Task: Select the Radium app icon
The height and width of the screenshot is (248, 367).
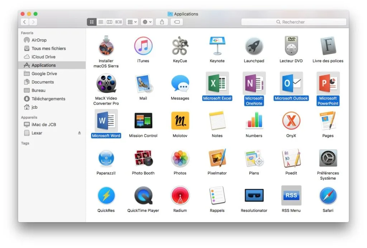Action: coord(180,196)
